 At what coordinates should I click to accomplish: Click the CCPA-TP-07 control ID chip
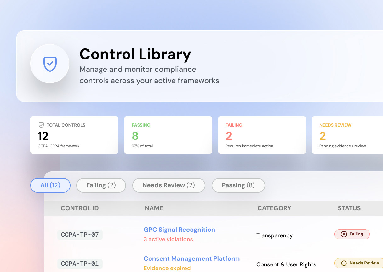[x=80, y=235]
